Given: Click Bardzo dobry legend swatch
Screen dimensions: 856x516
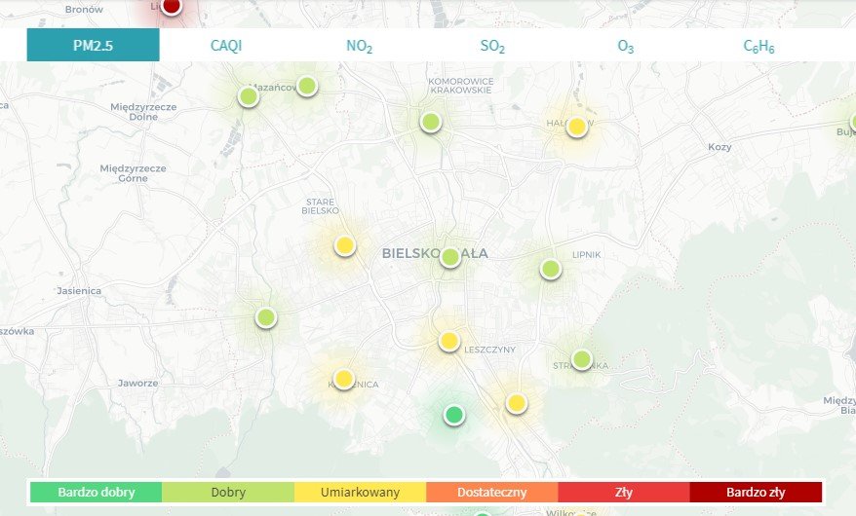Looking at the screenshot, I should 97,492.
